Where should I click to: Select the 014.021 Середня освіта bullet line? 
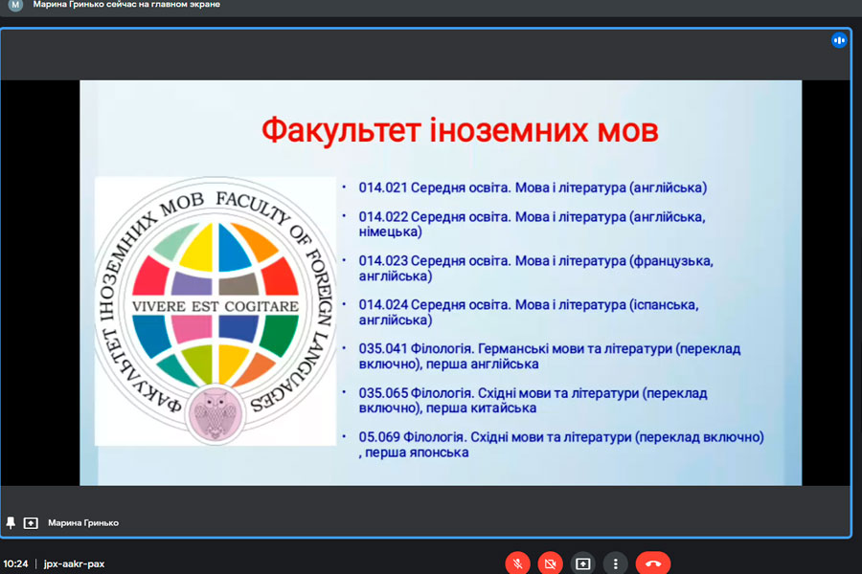coord(533,188)
